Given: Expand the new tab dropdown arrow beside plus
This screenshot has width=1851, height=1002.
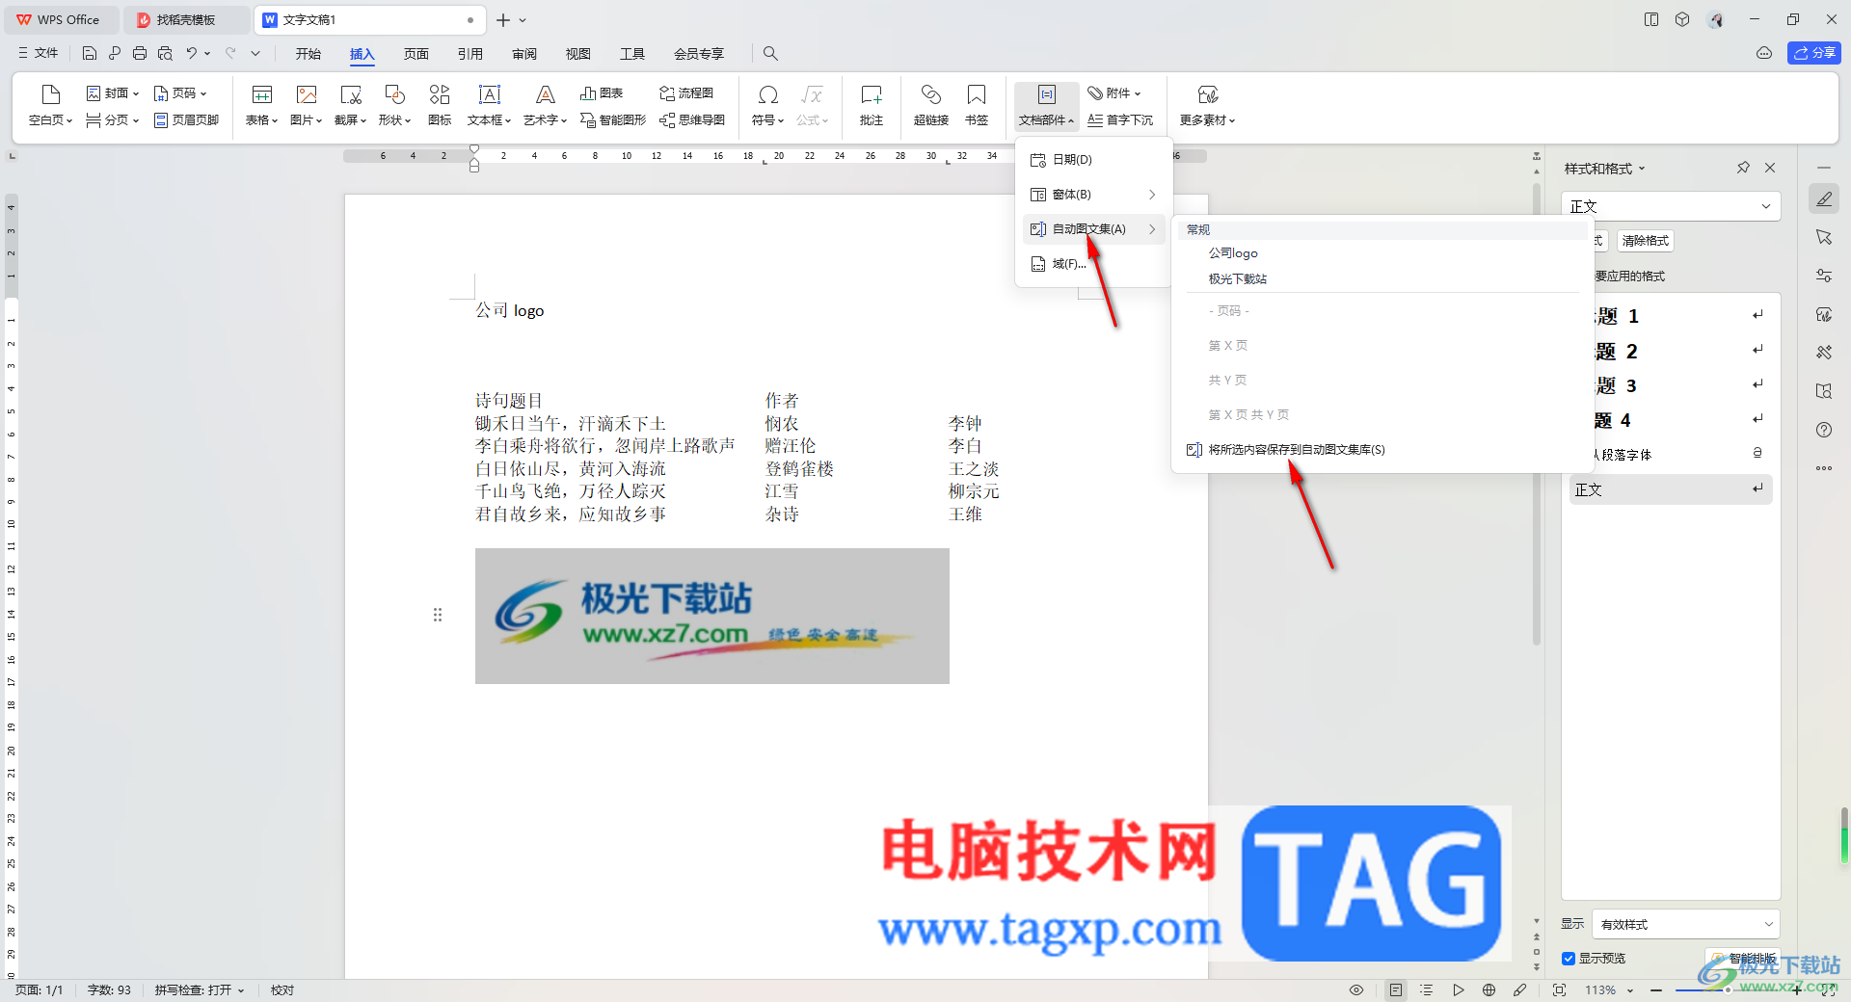Looking at the screenshot, I should 523,20.
